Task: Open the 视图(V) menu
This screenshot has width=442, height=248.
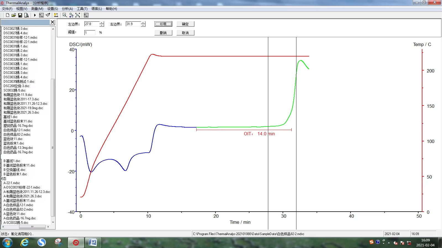Action: point(22,9)
